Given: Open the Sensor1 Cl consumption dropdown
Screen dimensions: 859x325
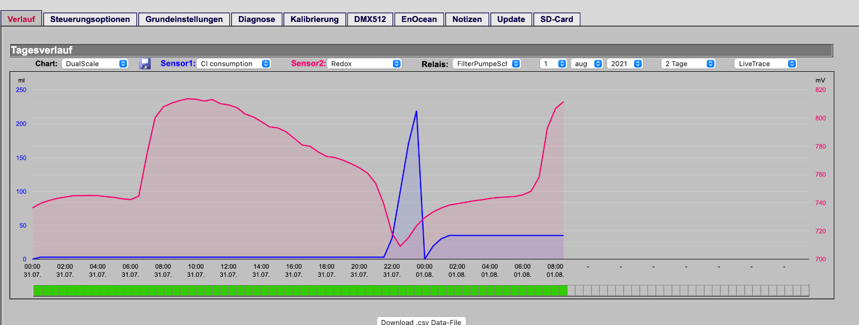Looking at the screenshot, I should pyautogui.click(x=234, y=64).
